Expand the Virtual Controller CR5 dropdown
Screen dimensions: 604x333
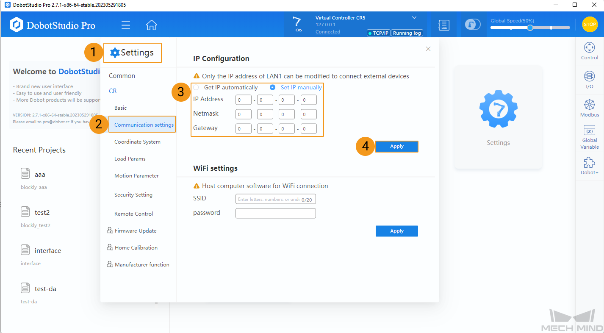click(x=414, y=18)
